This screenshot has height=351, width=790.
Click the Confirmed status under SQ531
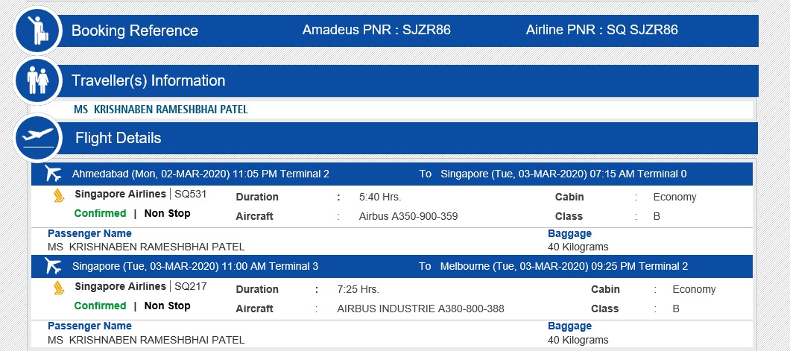point(101,213)
